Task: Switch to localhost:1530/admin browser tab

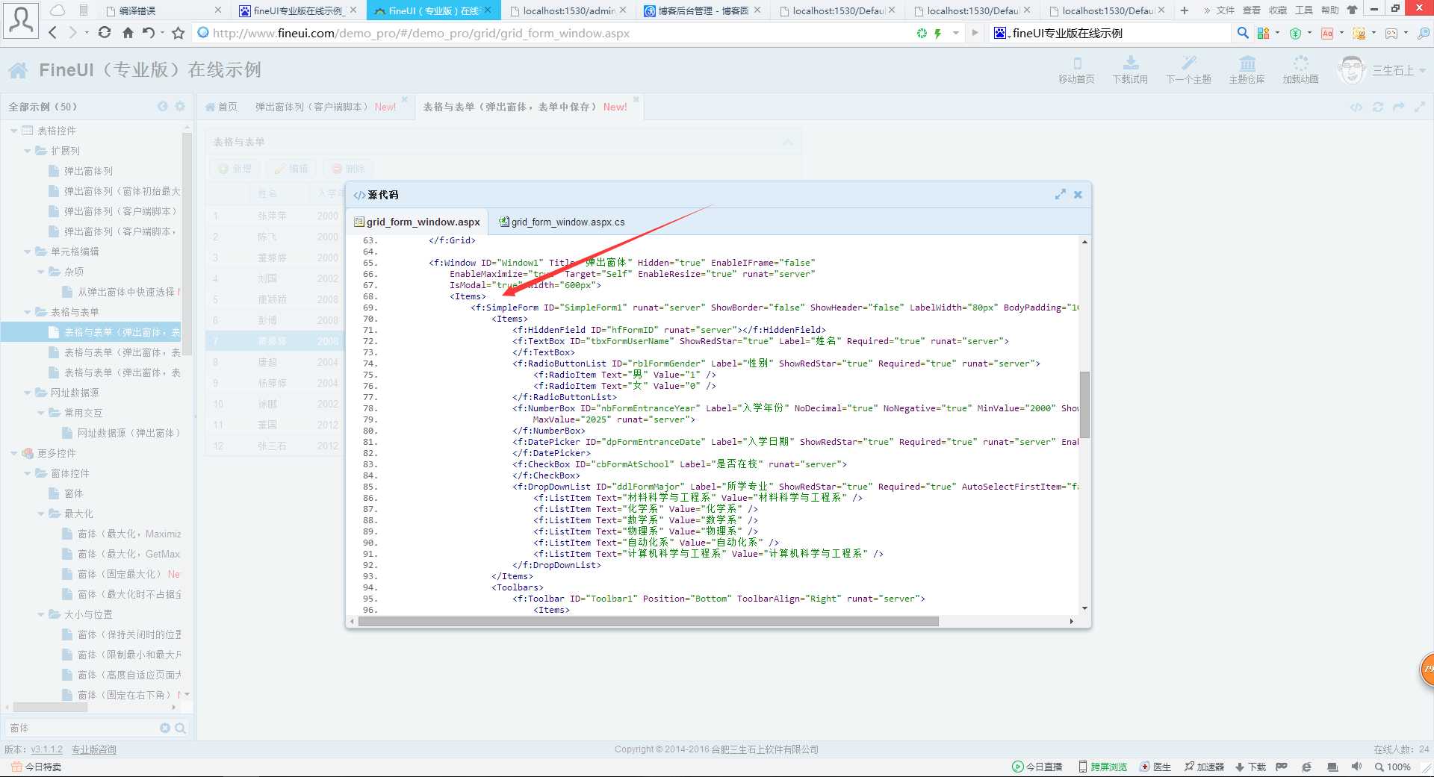Action: pos(568,10)
